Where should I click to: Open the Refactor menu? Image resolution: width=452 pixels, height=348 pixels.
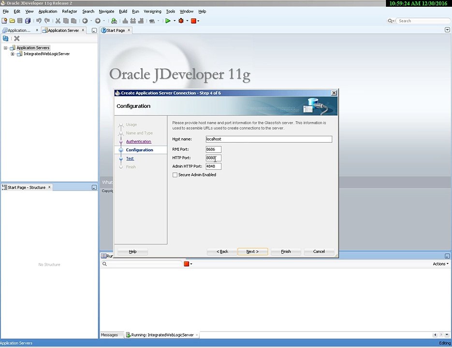pos(70,12)
